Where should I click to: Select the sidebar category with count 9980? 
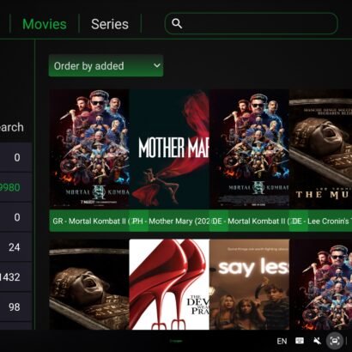[x=15, y=187]
